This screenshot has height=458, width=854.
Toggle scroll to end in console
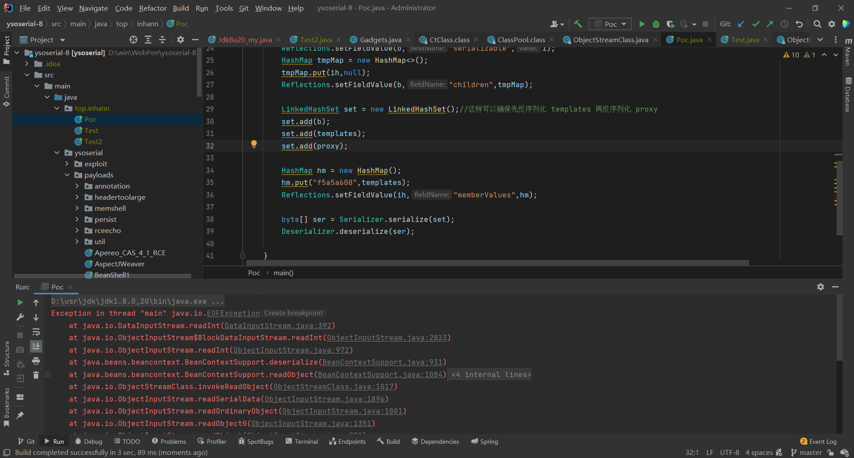pyautogui.click(x=36, y=346)
